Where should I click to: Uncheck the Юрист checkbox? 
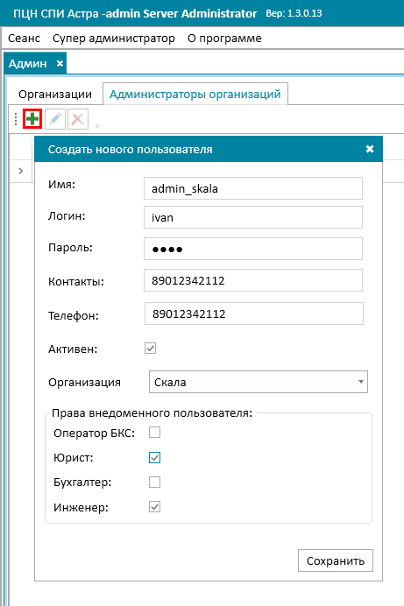point(154,458)
